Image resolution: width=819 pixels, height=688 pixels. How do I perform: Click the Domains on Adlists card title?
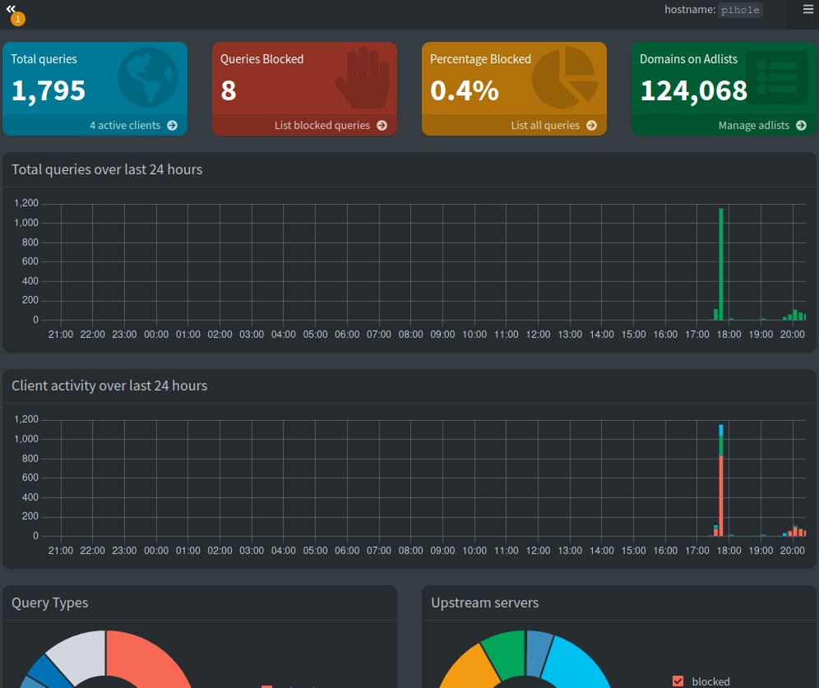688,59
